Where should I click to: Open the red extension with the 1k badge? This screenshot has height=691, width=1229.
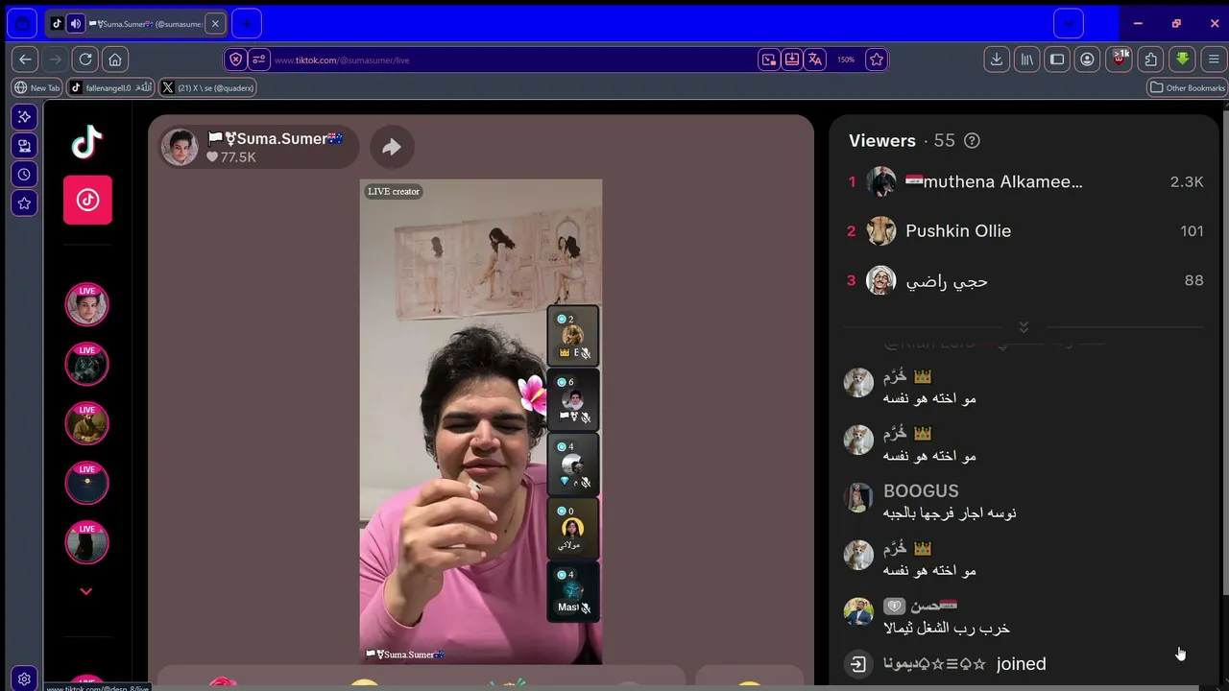point(1119,60)
